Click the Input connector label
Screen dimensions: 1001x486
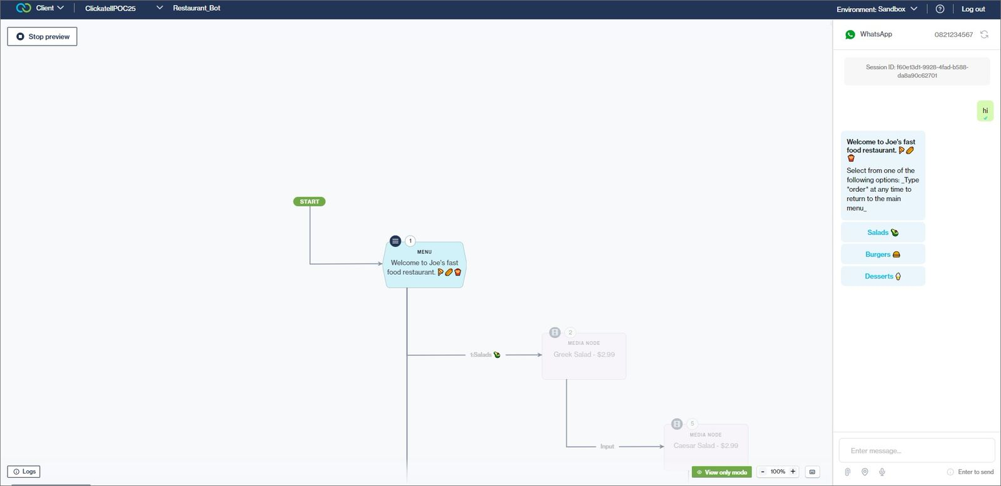[x=607, y=446]
